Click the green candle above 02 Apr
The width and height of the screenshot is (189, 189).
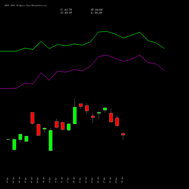point(14,144)
